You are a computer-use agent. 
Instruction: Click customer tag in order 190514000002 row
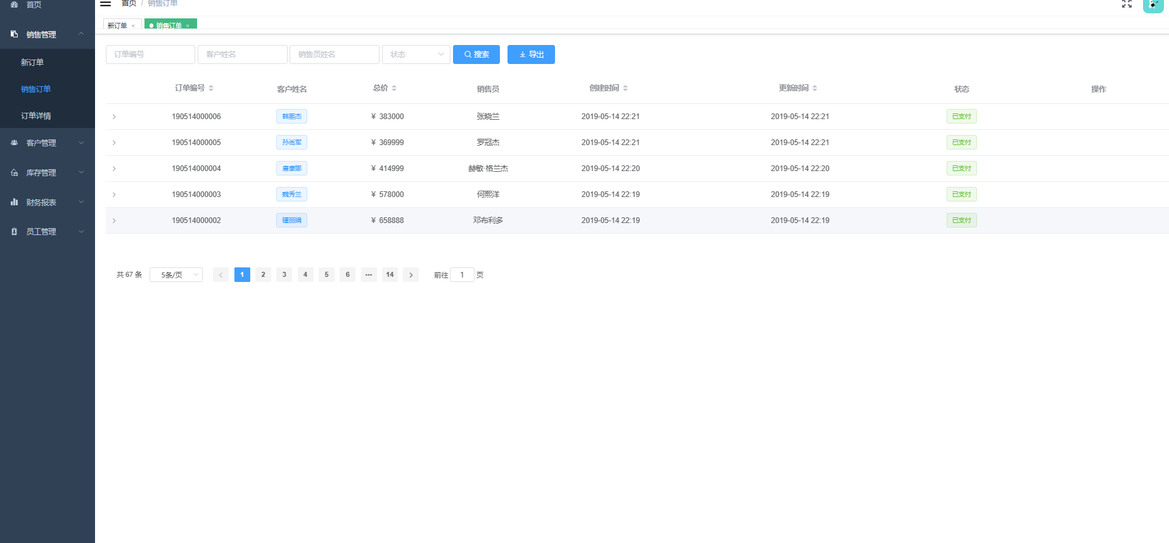[291, 220]
